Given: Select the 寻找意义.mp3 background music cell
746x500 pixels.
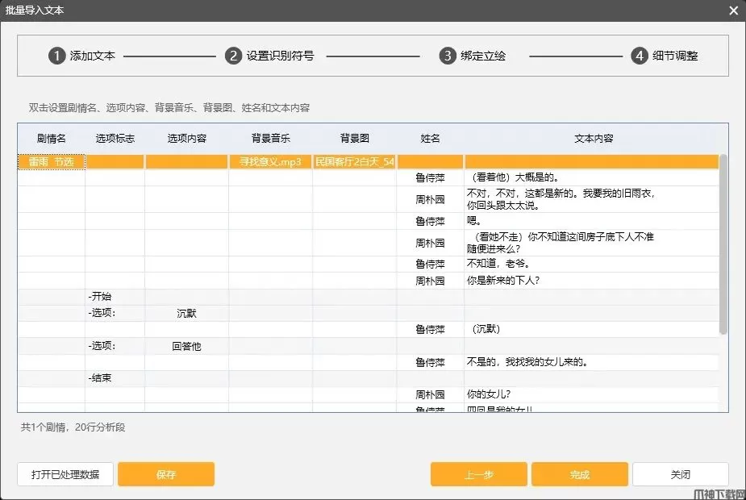Looking at the screenshot, I should (x=270, y=162).
